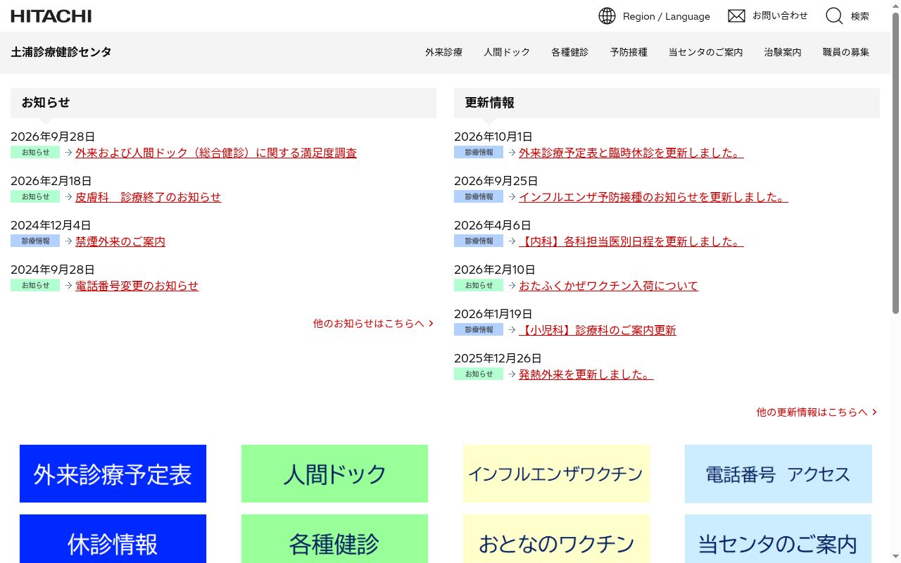Open the お問い合わせ contact link
This screenshot has height=563, width=901.
780,15
